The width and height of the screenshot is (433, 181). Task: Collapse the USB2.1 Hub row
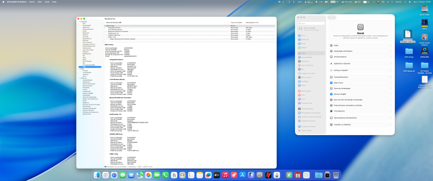[107, 37]
